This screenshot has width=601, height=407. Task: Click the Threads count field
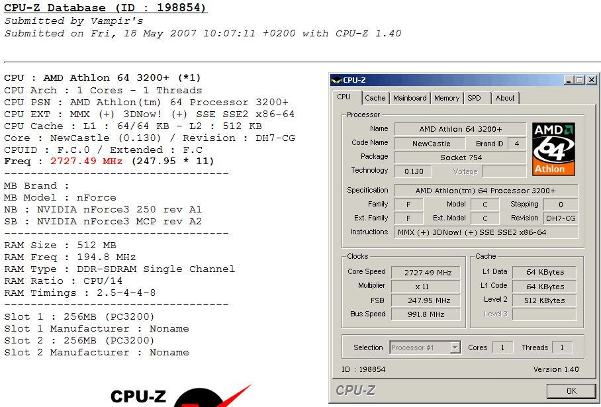point(562,347)
